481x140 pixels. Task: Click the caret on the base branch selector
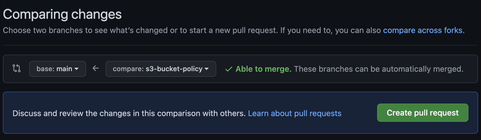click(76, 69)
